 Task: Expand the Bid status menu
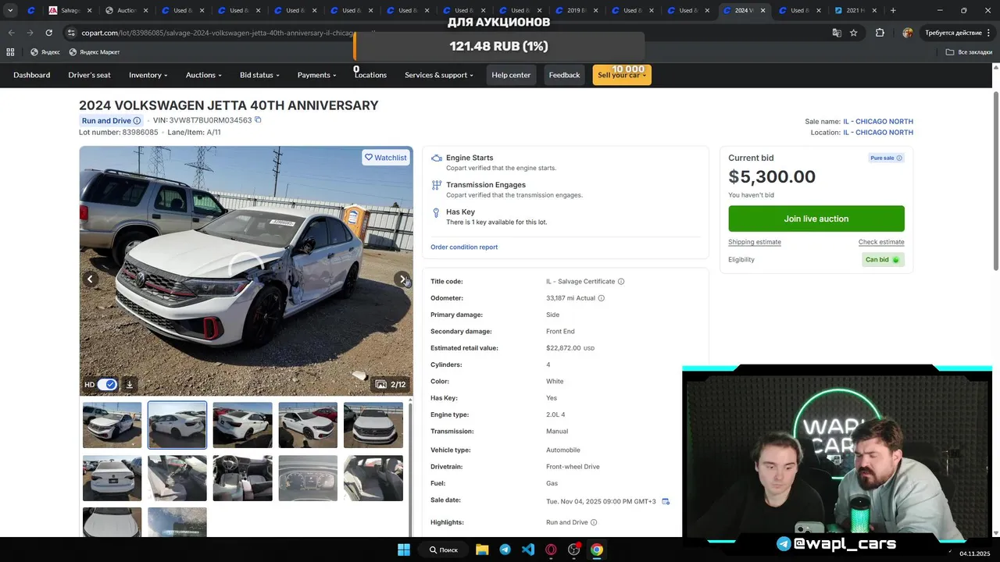[261, 75]
